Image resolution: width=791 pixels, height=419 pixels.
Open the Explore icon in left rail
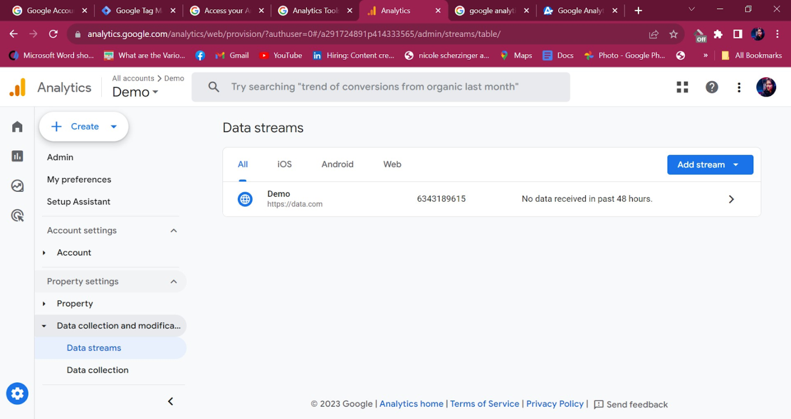17,186
